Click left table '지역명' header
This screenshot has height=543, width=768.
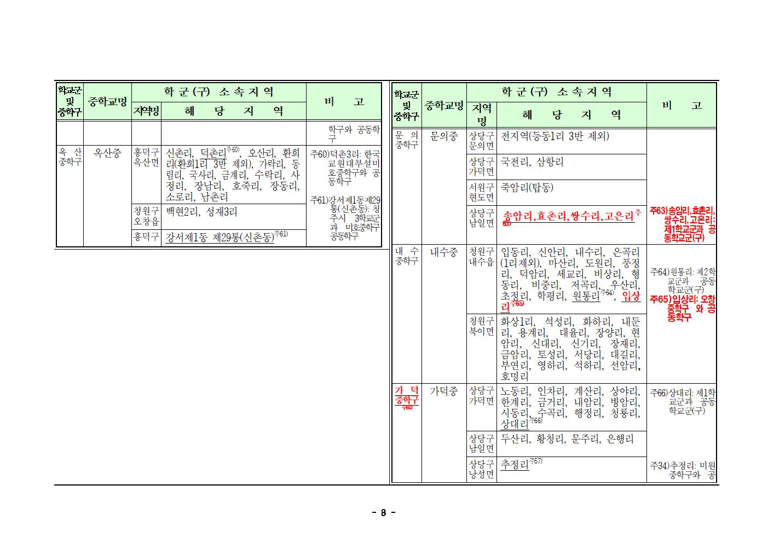pyautogui.click(x=146, y=112)
